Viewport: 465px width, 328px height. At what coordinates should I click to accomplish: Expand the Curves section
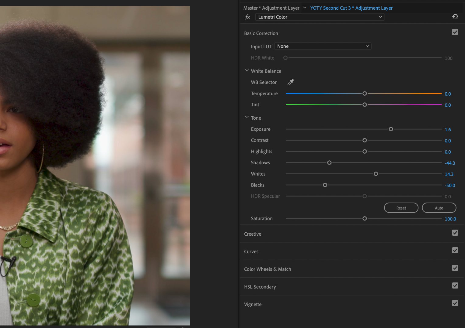(x=251, y=251)
